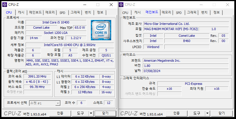The height and width of the screenshot is (119, 236).
Task: Click the 14 nm process value
Action: click(34, 38)
